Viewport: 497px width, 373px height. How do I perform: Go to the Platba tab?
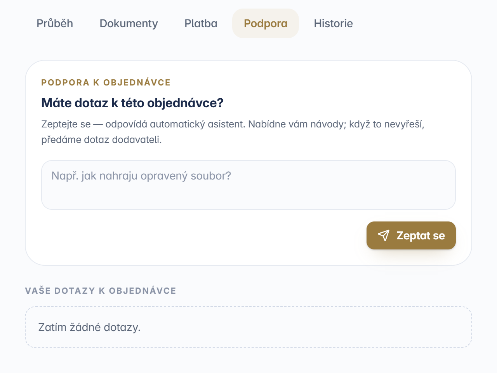pos(201,23)
